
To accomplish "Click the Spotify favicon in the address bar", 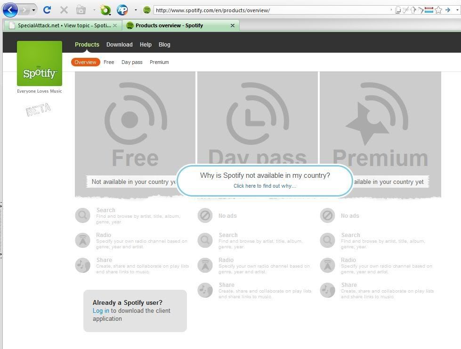I will (147, 10).
